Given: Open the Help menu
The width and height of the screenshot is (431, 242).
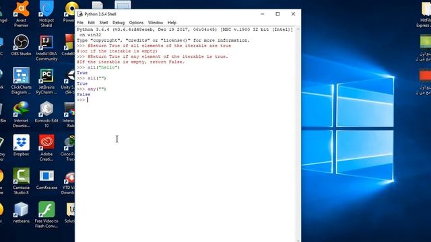Looking at the screenshot, I should (x=172, y=22).
